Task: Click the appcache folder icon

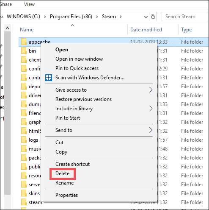Action: click(x=24, y=42)
